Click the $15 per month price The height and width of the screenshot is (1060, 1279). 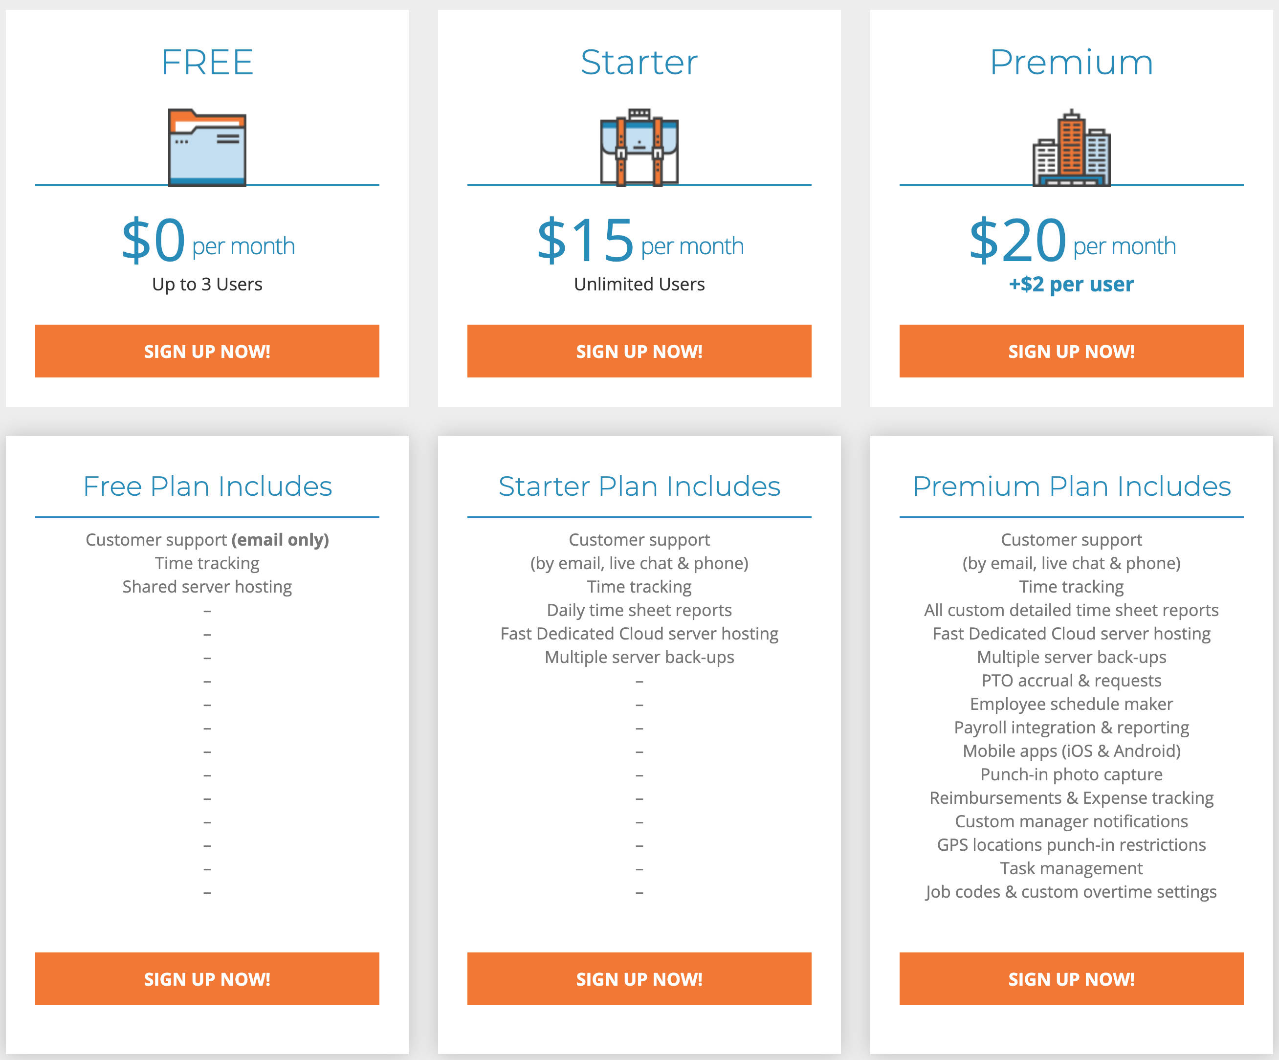point(639,241)
